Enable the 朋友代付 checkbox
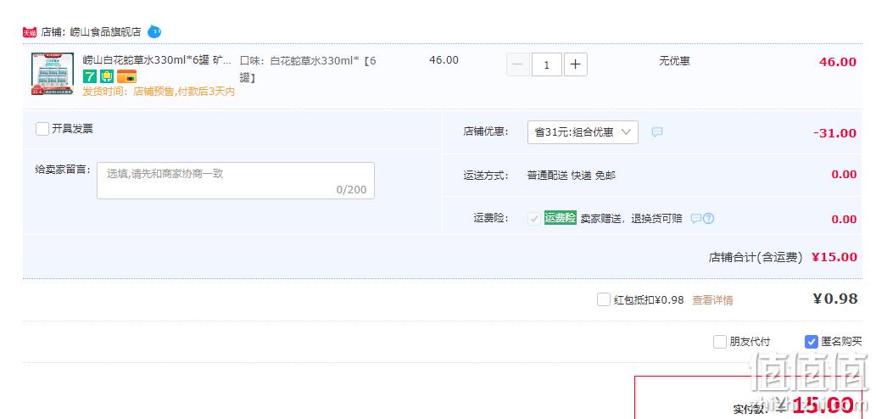The height and width of the screenshot is (419, 876). tap(720, 341)
